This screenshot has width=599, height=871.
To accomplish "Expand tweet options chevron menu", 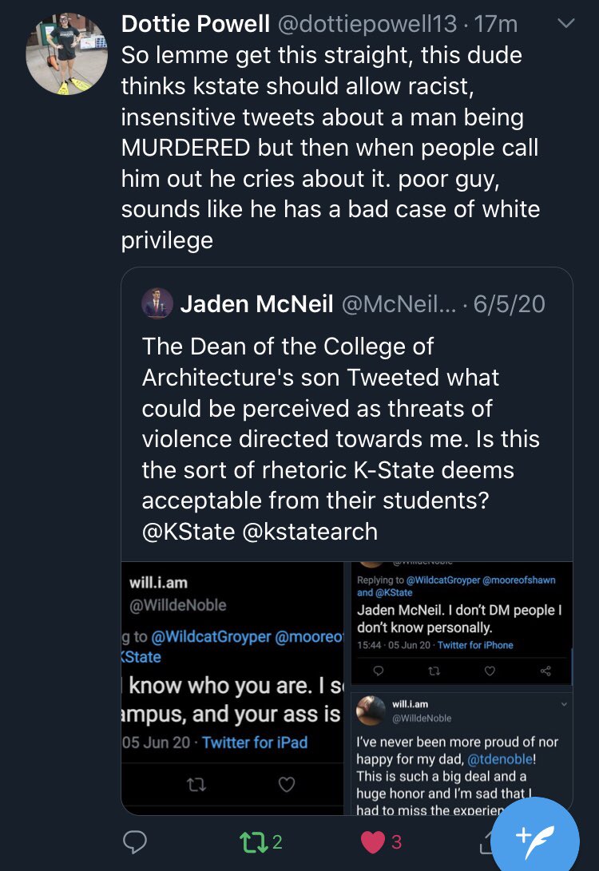I will point(565,23).
